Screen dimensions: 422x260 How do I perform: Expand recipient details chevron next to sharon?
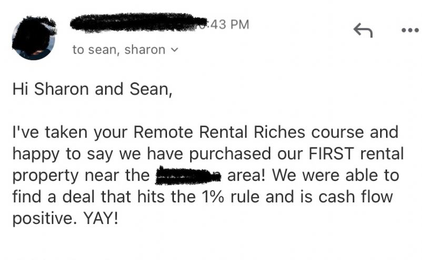(174, 50)
